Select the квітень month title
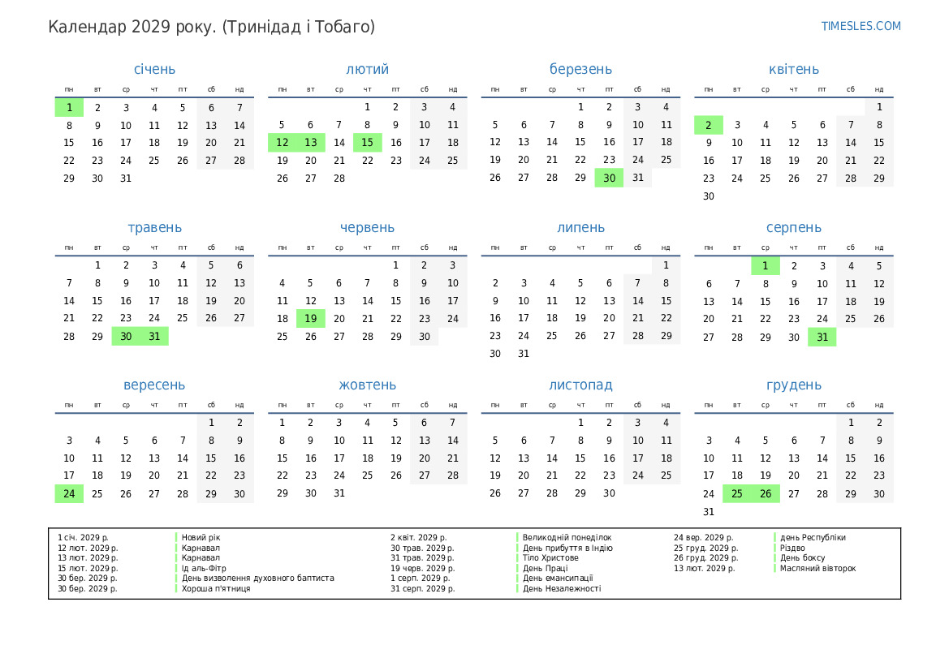The image size is (949, 671). click(793, 70)
